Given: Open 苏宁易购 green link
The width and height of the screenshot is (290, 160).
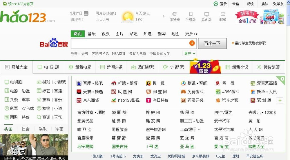Looking at the screenshot, I should [85, 147].
